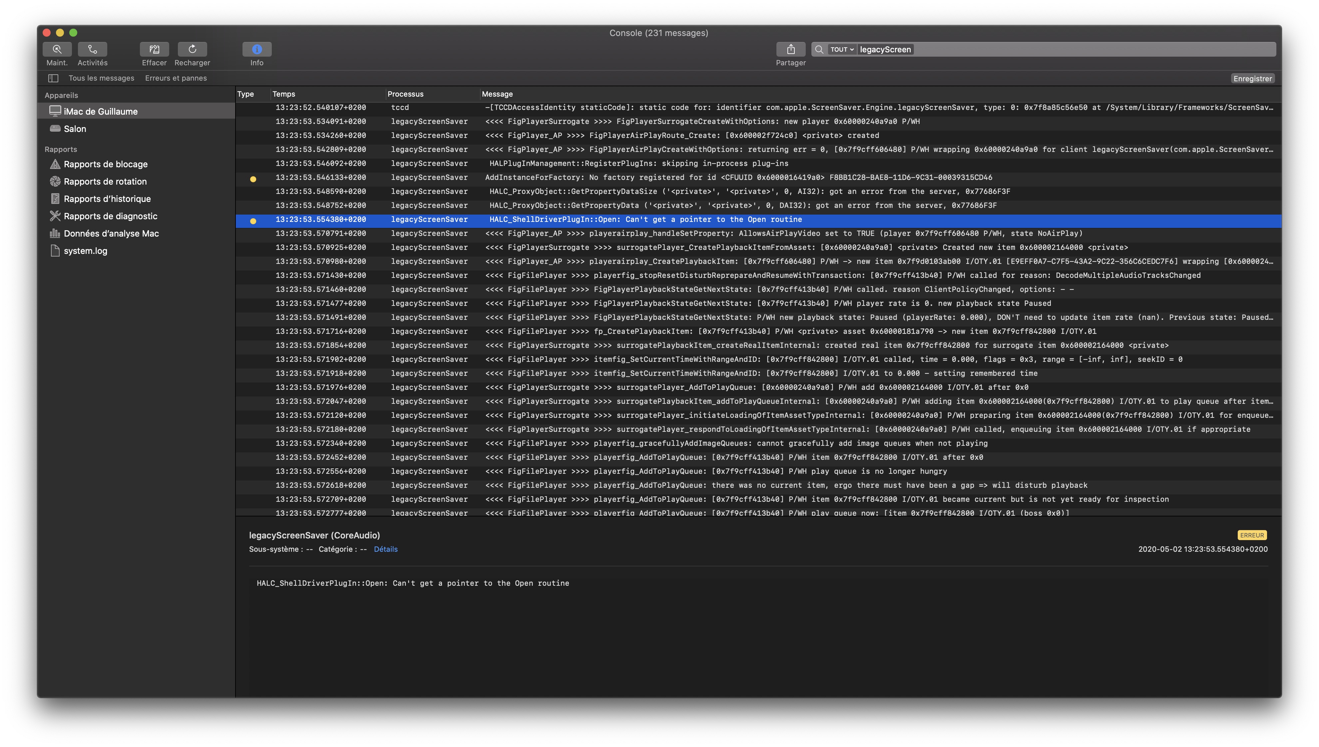1319x747 pixels.
Task: Click the search magnifier icon
Action: coord(819,49)
